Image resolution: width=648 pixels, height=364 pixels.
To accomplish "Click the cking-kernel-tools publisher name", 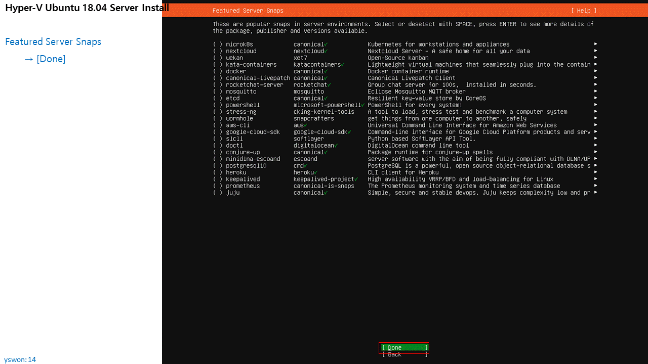I will [x=324, y=112].
